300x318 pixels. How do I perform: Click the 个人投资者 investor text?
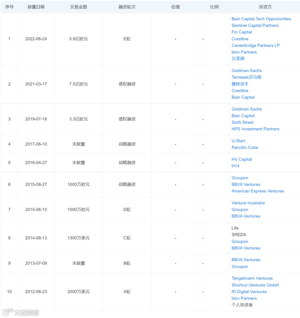(x=242, y=305)
